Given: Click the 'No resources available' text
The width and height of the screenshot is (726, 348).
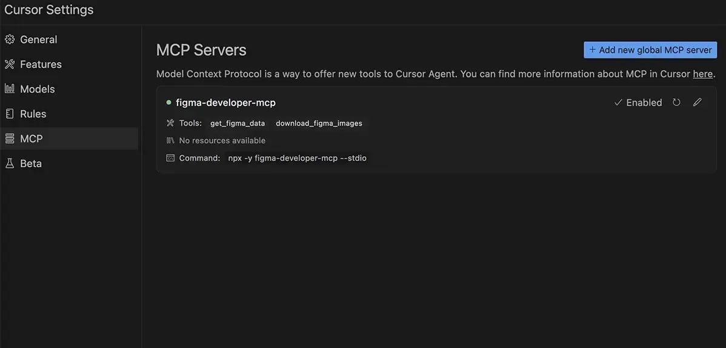Looking at the screenshot, I should point(222,141).
